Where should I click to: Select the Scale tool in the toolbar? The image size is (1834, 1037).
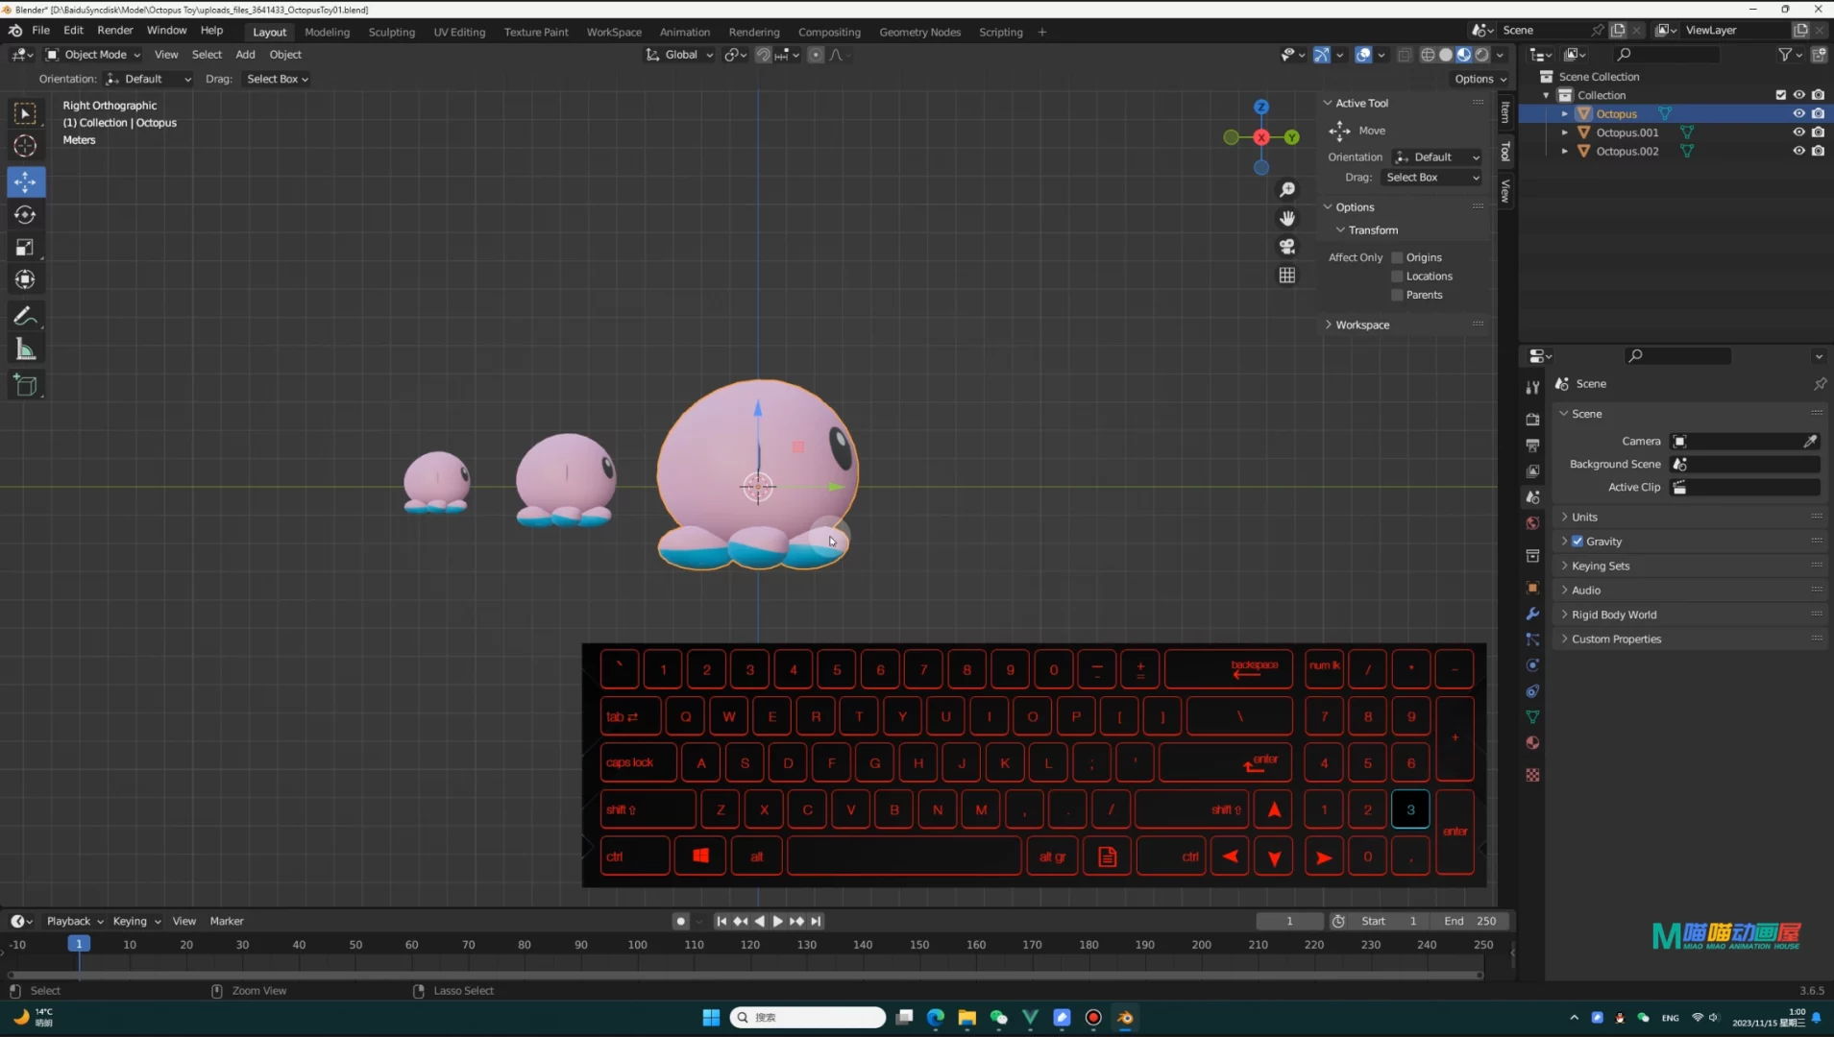point(26,248)
